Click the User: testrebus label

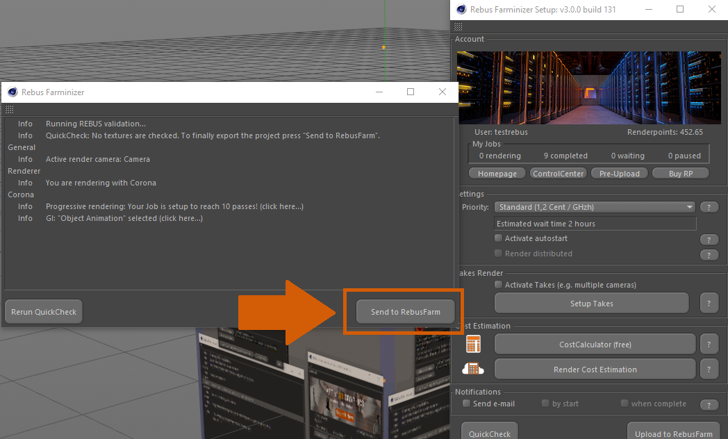click(501, 132)
